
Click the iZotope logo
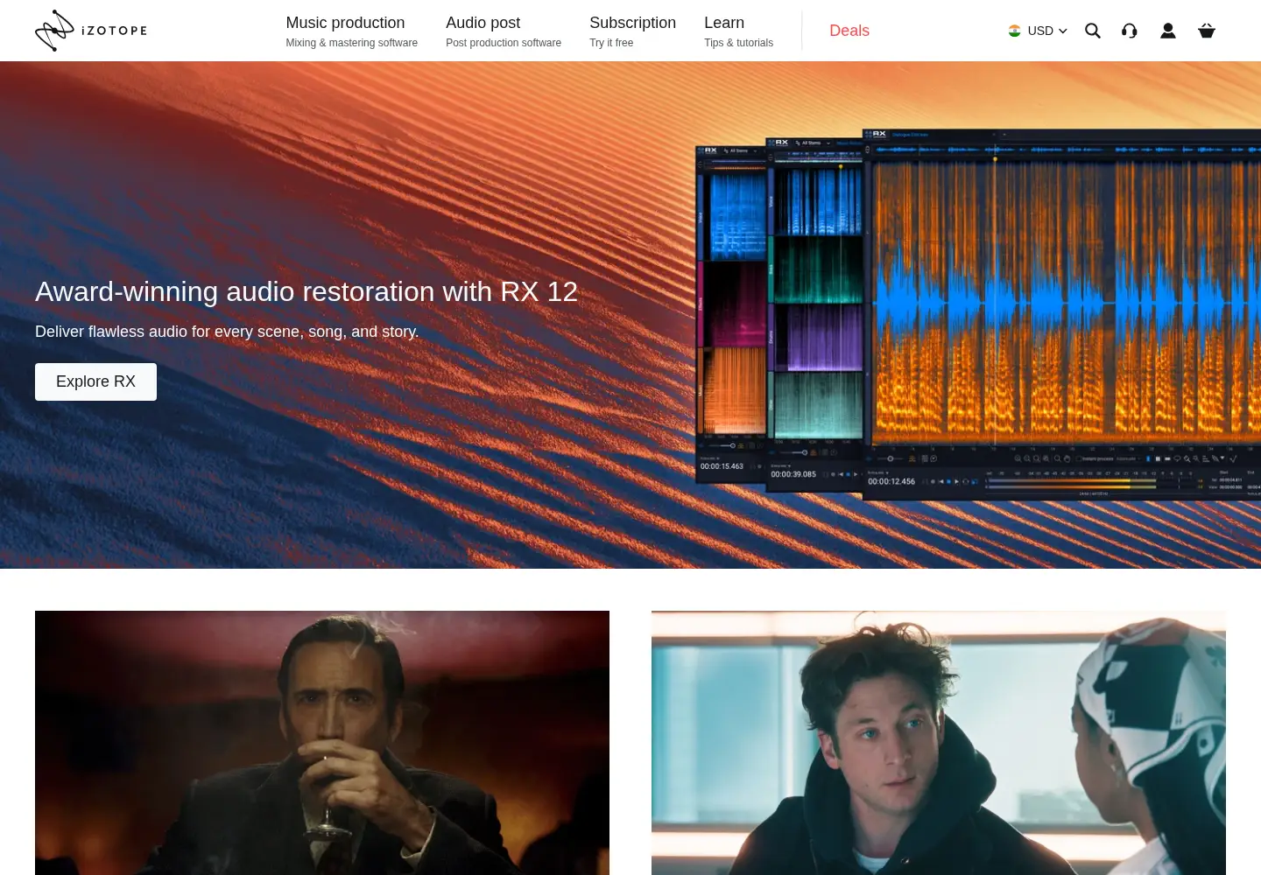pyautogui.click(x=91, y=31)
